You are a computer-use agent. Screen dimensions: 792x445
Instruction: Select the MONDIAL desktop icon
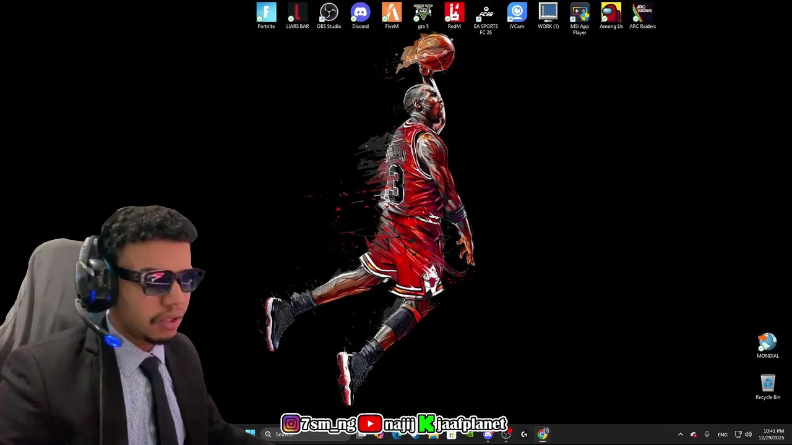(768, 346)
